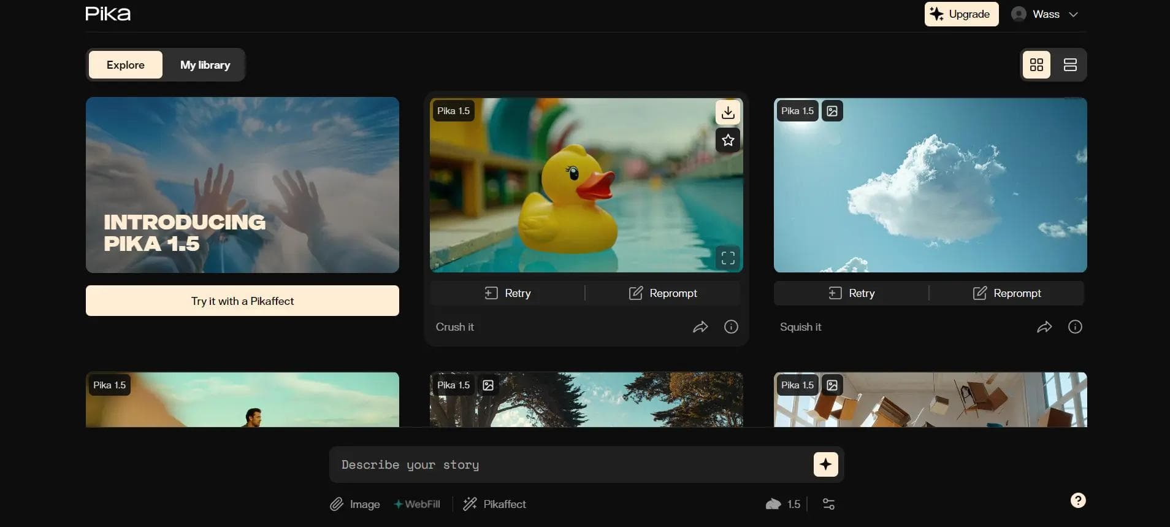The image size is (1170, 527).
Task: Share the Crush it video
Action: 700,327
